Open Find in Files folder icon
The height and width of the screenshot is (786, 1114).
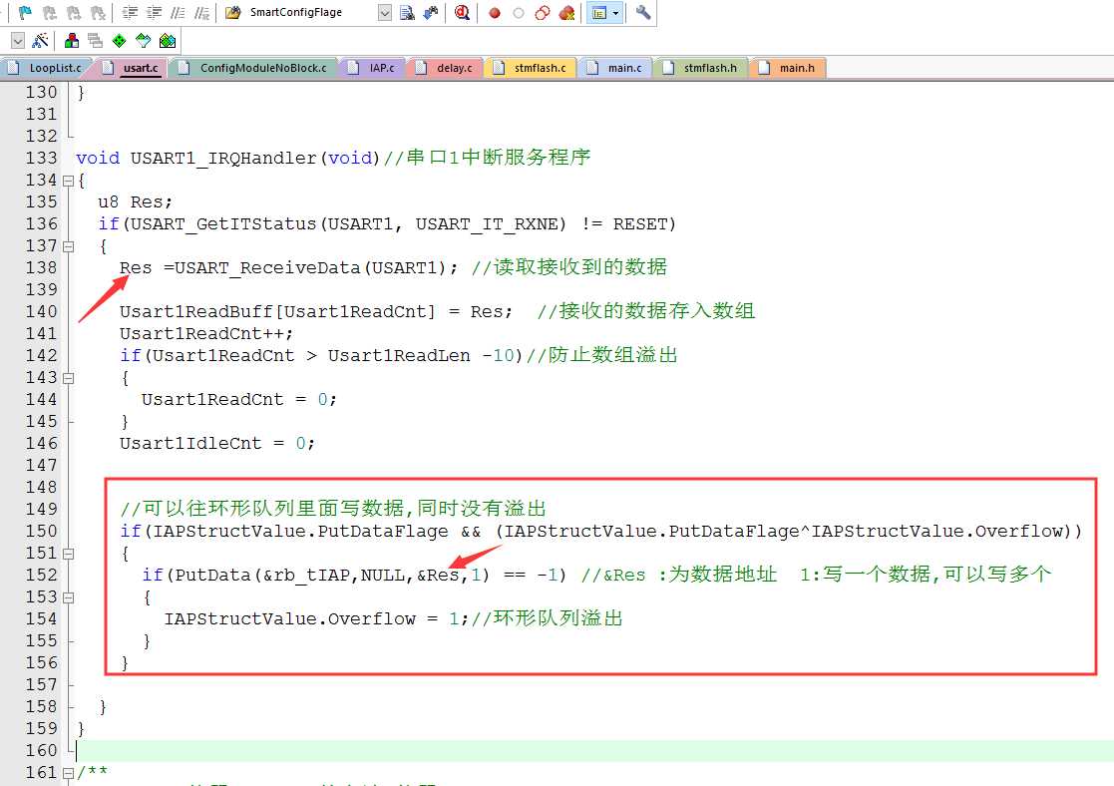click(233, 12)
